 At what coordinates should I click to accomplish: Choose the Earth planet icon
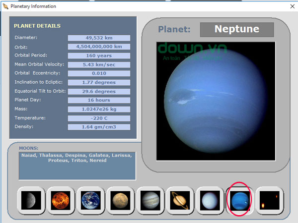90,201
